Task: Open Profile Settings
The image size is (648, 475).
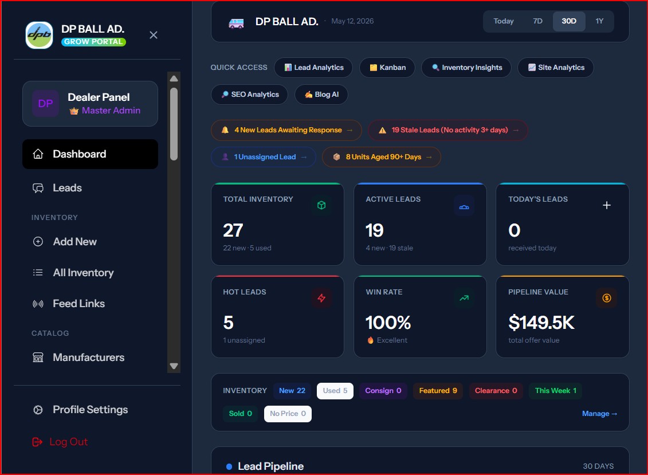Action: coord(90,410)
